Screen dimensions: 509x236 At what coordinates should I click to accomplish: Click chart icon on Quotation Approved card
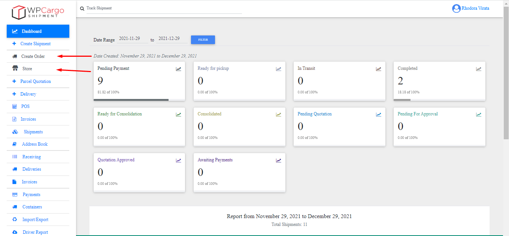[178, 161]
